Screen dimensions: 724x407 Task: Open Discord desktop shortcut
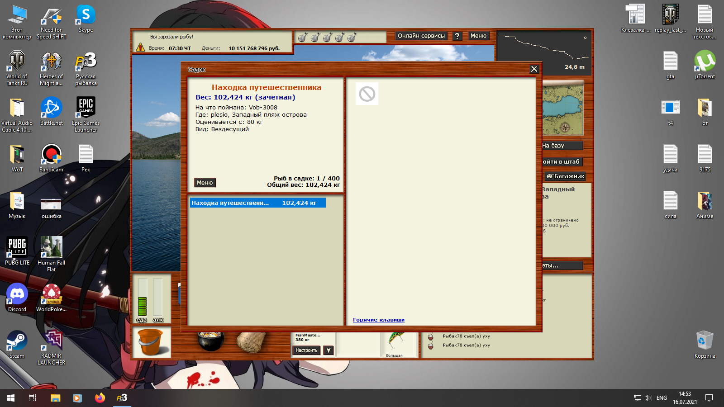click(x=17, y=298)
